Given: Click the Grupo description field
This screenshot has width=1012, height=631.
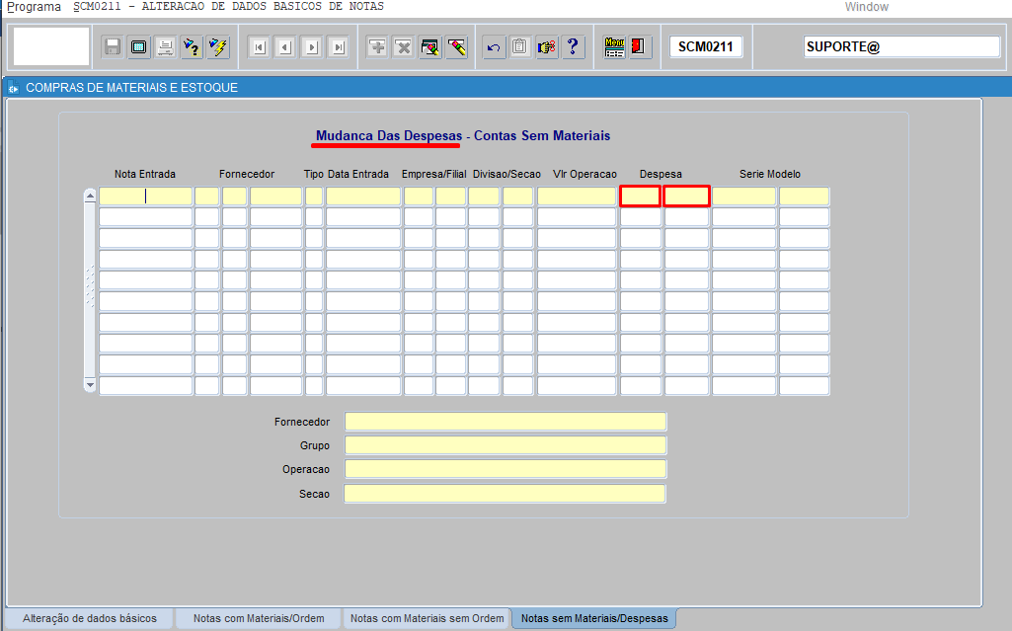Looking at the screenshot, I should point(506,445).
